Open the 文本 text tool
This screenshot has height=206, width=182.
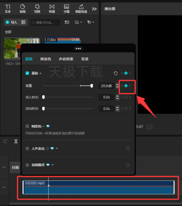[x=8, y=9]
